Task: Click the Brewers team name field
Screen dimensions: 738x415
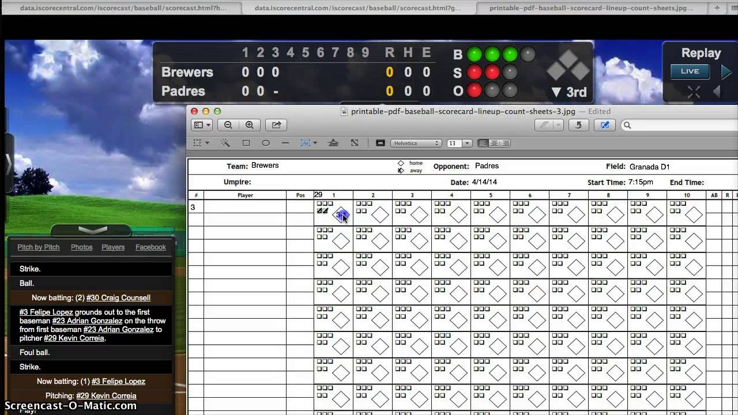Action: coord(265,165)
